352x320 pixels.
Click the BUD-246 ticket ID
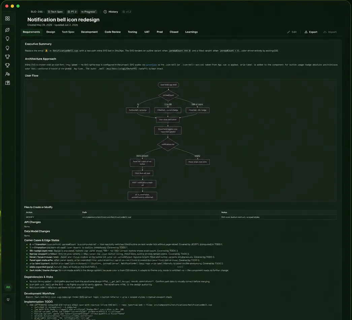tap(37, 12)
